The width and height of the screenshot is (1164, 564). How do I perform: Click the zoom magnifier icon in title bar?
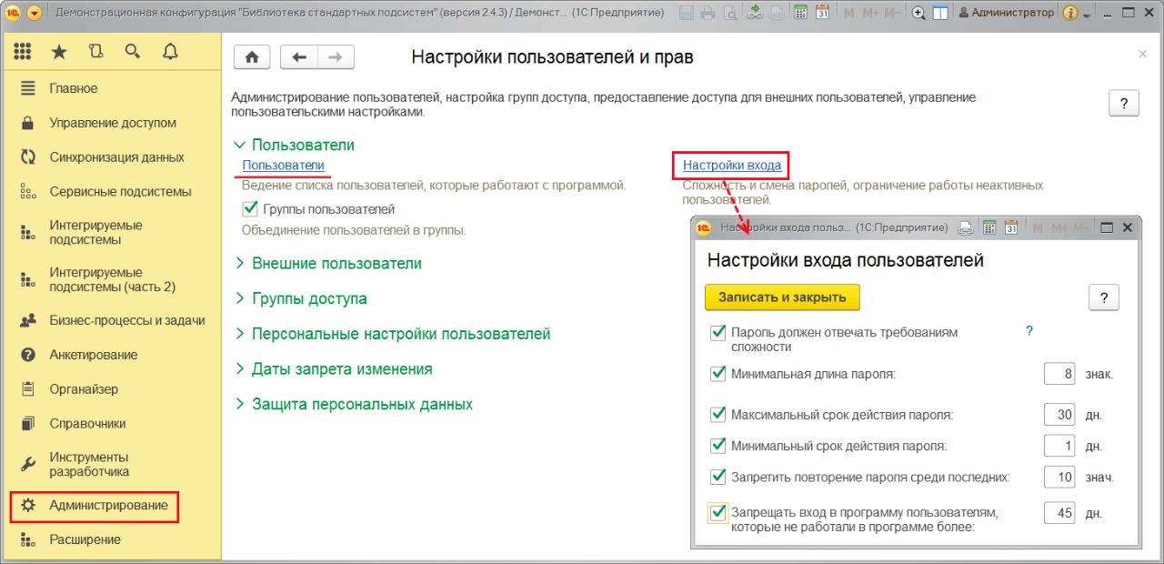coord(918,13)
